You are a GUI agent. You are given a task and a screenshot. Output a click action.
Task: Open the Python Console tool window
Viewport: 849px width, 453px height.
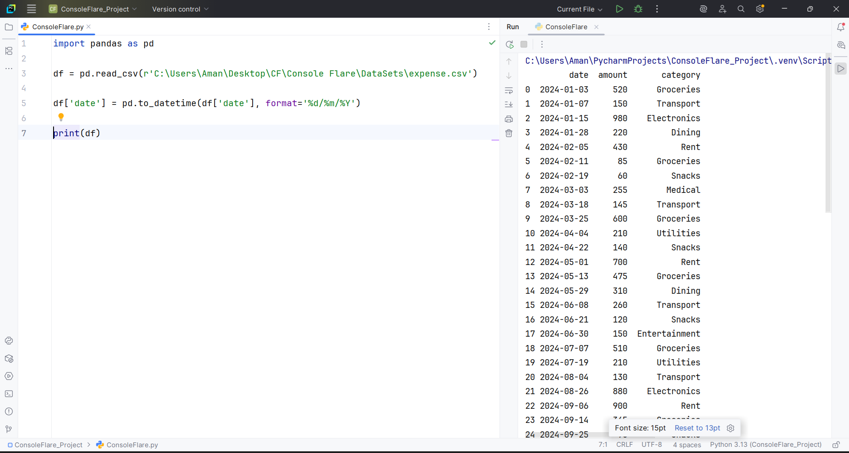(x=9, y=341)
